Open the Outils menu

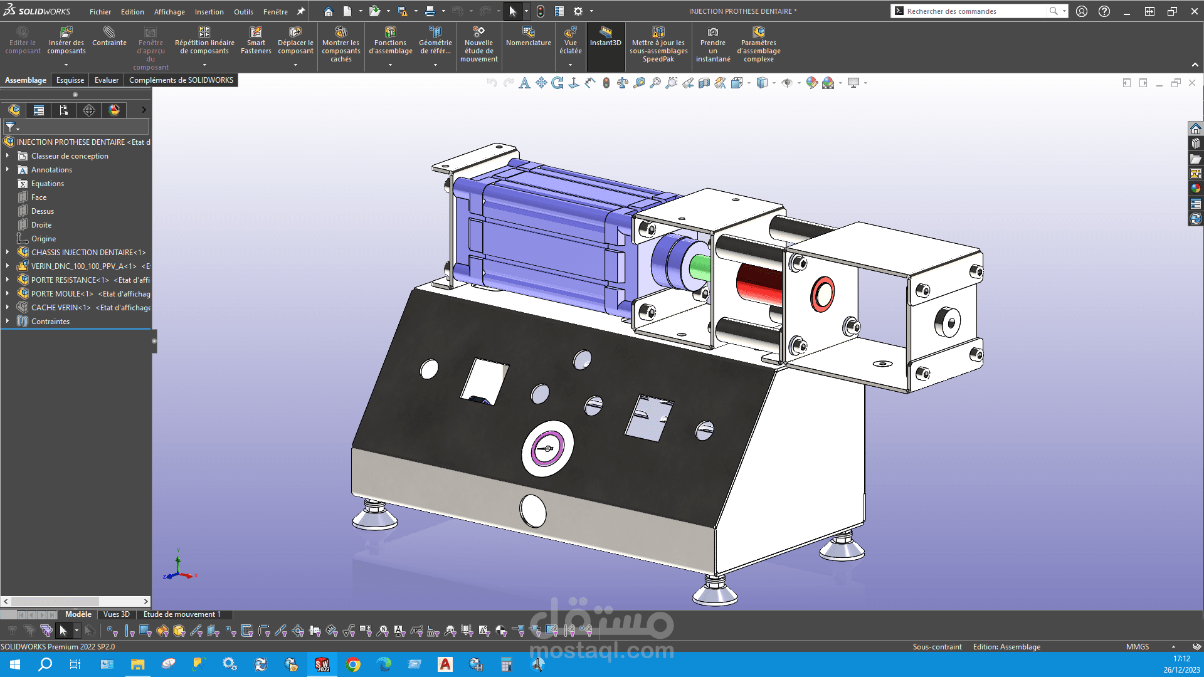click(243, 12)
